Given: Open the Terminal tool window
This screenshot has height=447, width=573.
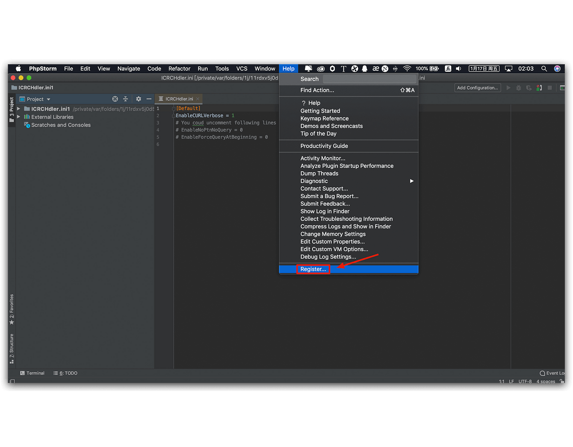Looking at the screenshot, I should [32, 373].
